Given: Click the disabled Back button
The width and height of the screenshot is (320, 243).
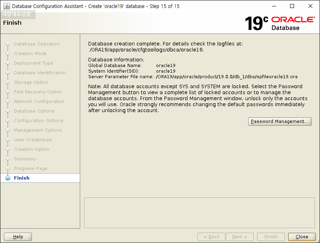Looking at the screenshot, I should click(211, 237).
